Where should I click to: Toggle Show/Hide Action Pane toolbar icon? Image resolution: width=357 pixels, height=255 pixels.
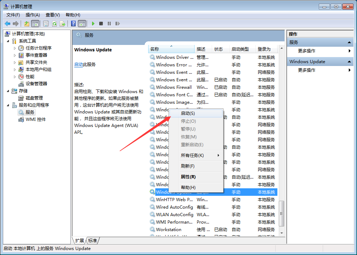click(x=82, y=24)
